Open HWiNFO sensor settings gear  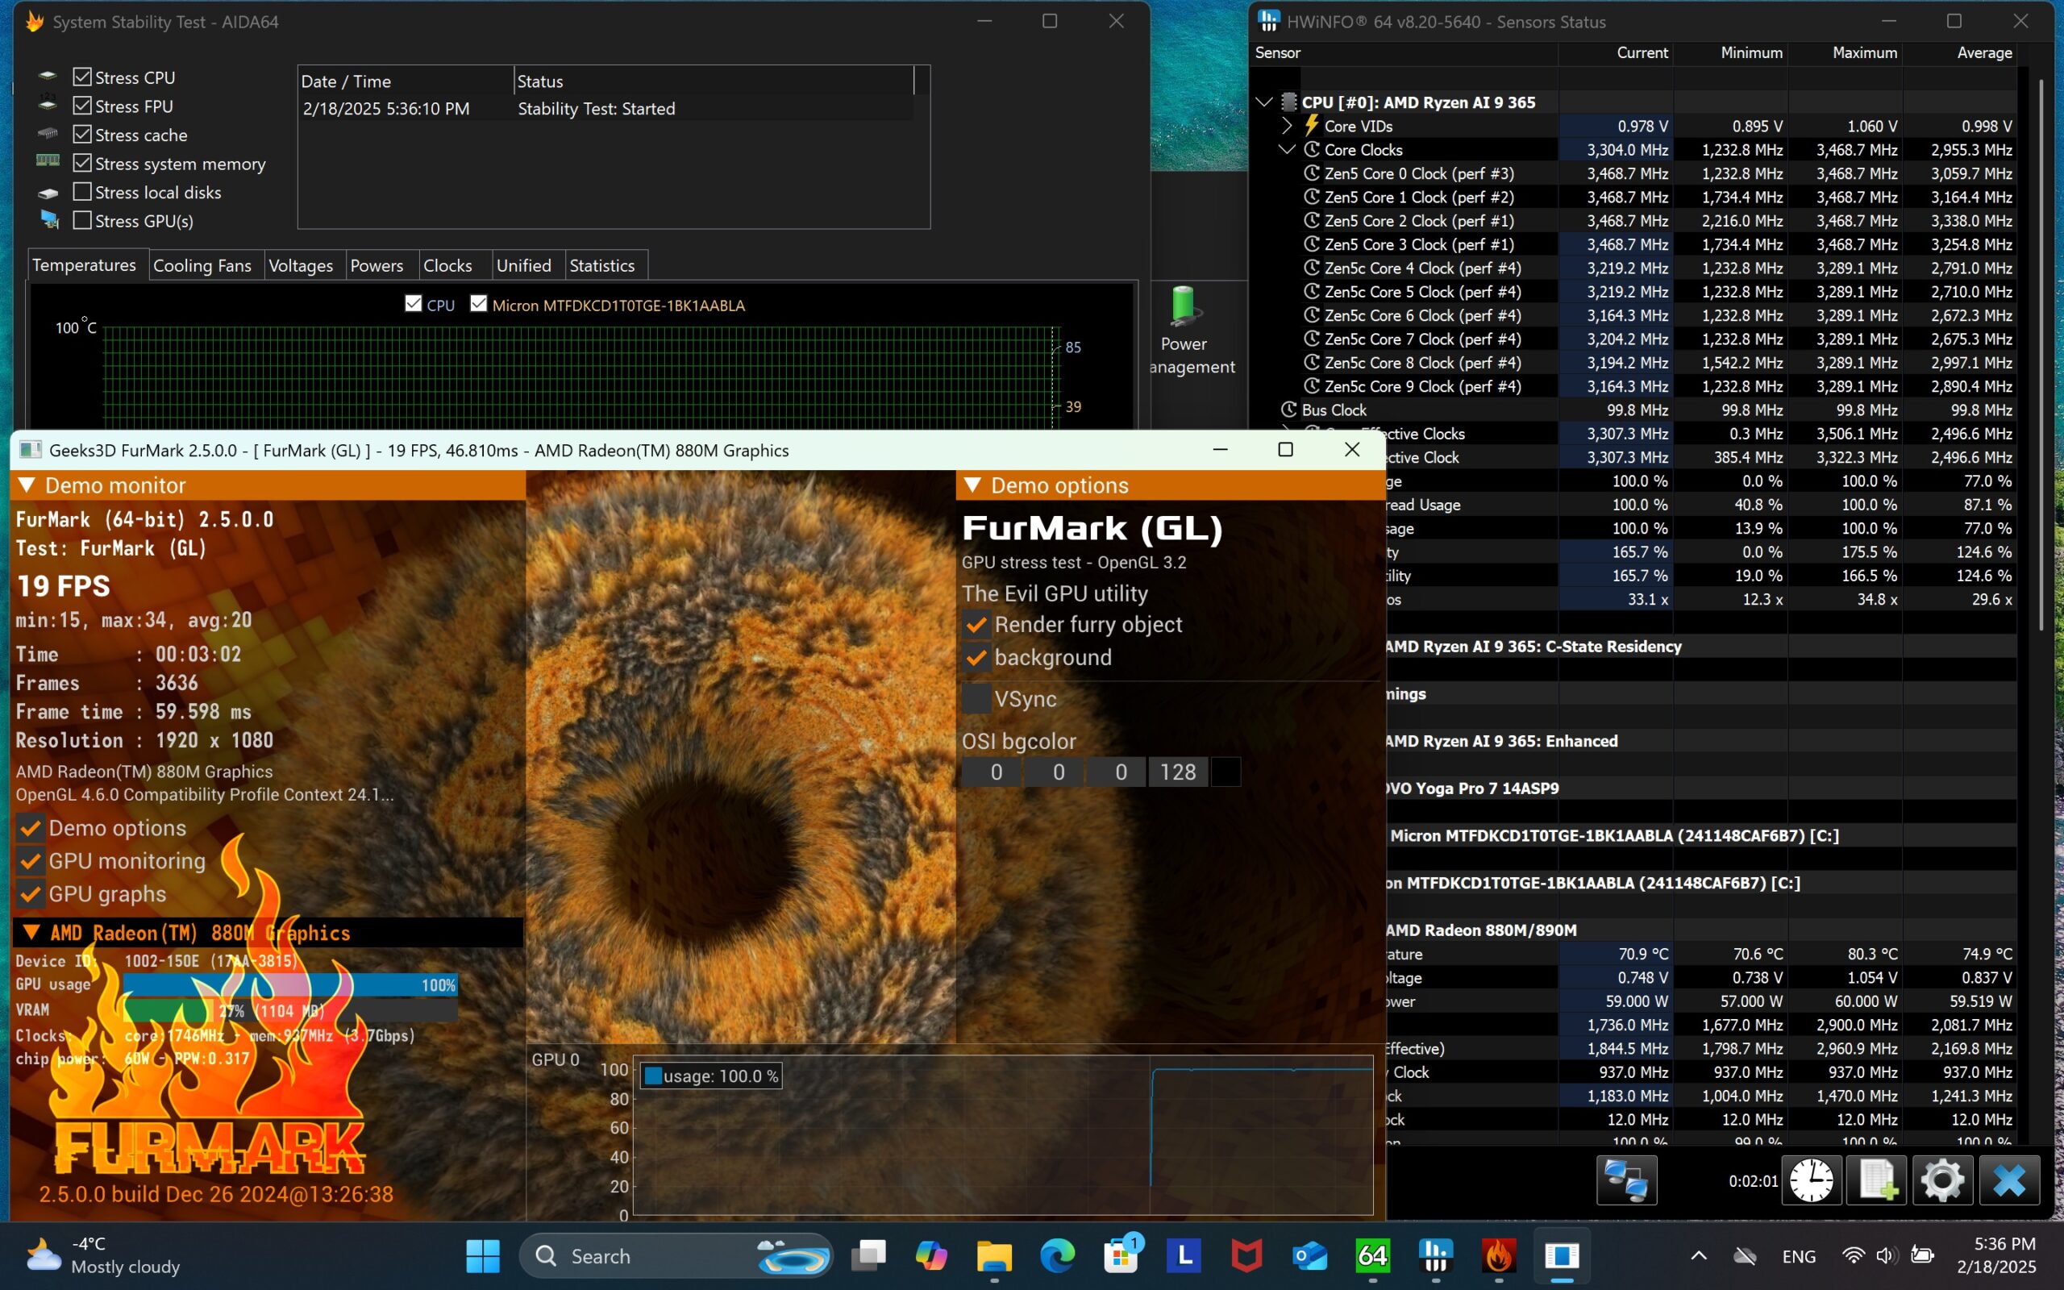[x=1942, y=1181]
